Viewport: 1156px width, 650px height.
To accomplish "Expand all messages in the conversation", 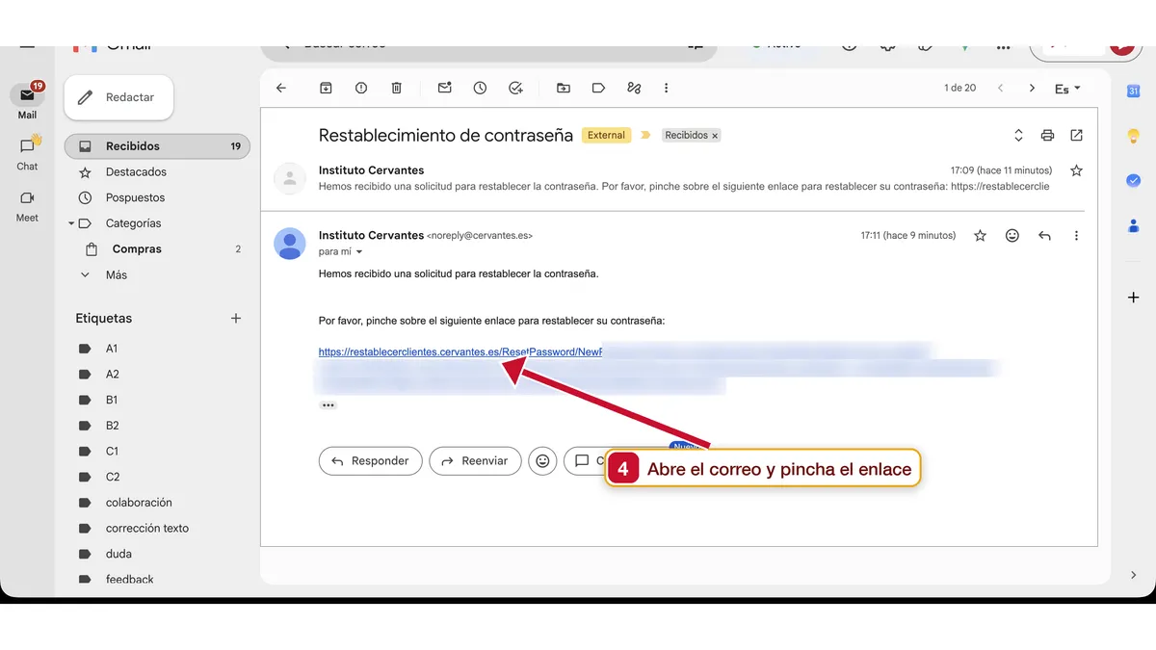I will point(1018,135).
